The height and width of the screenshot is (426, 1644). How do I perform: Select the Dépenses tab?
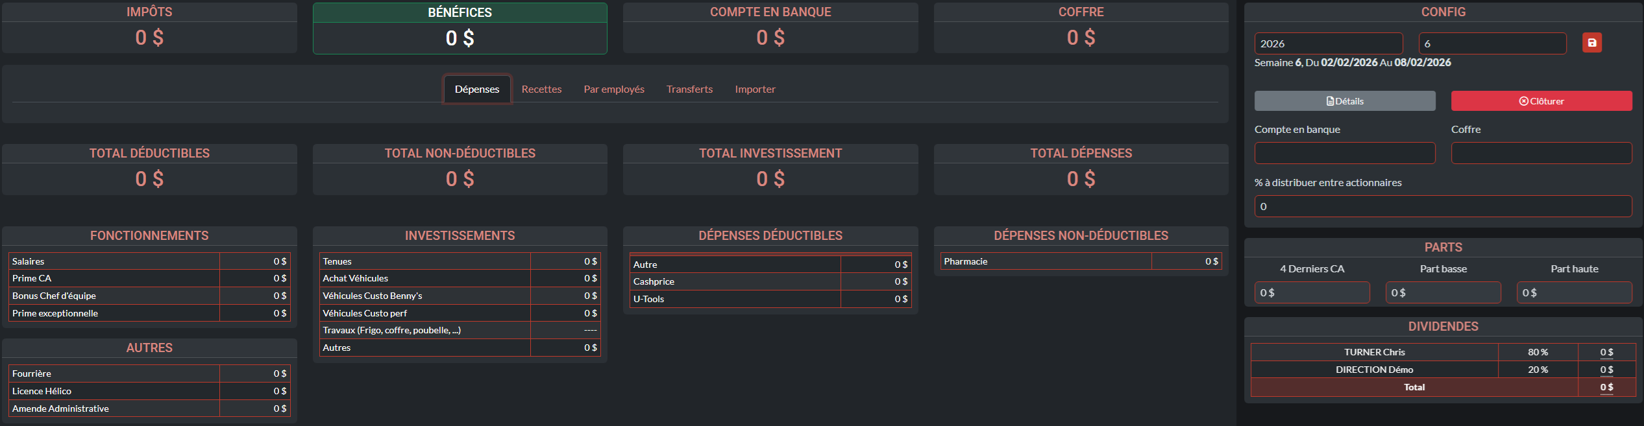click(477, 89)
